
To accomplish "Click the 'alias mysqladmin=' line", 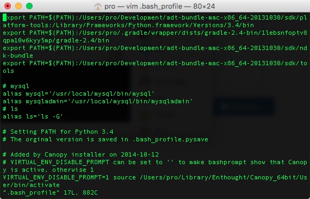I will pos(97,101).
